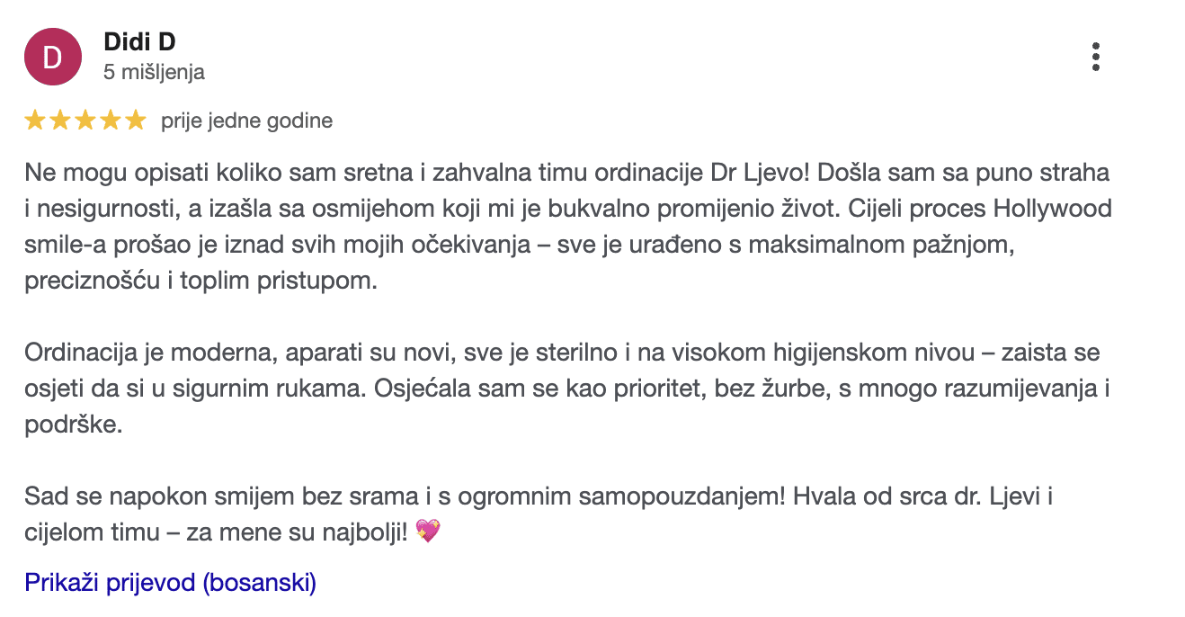Click the fourth yellow rating star
Viewport: 1185px width, 617px height.
[111, 120]
